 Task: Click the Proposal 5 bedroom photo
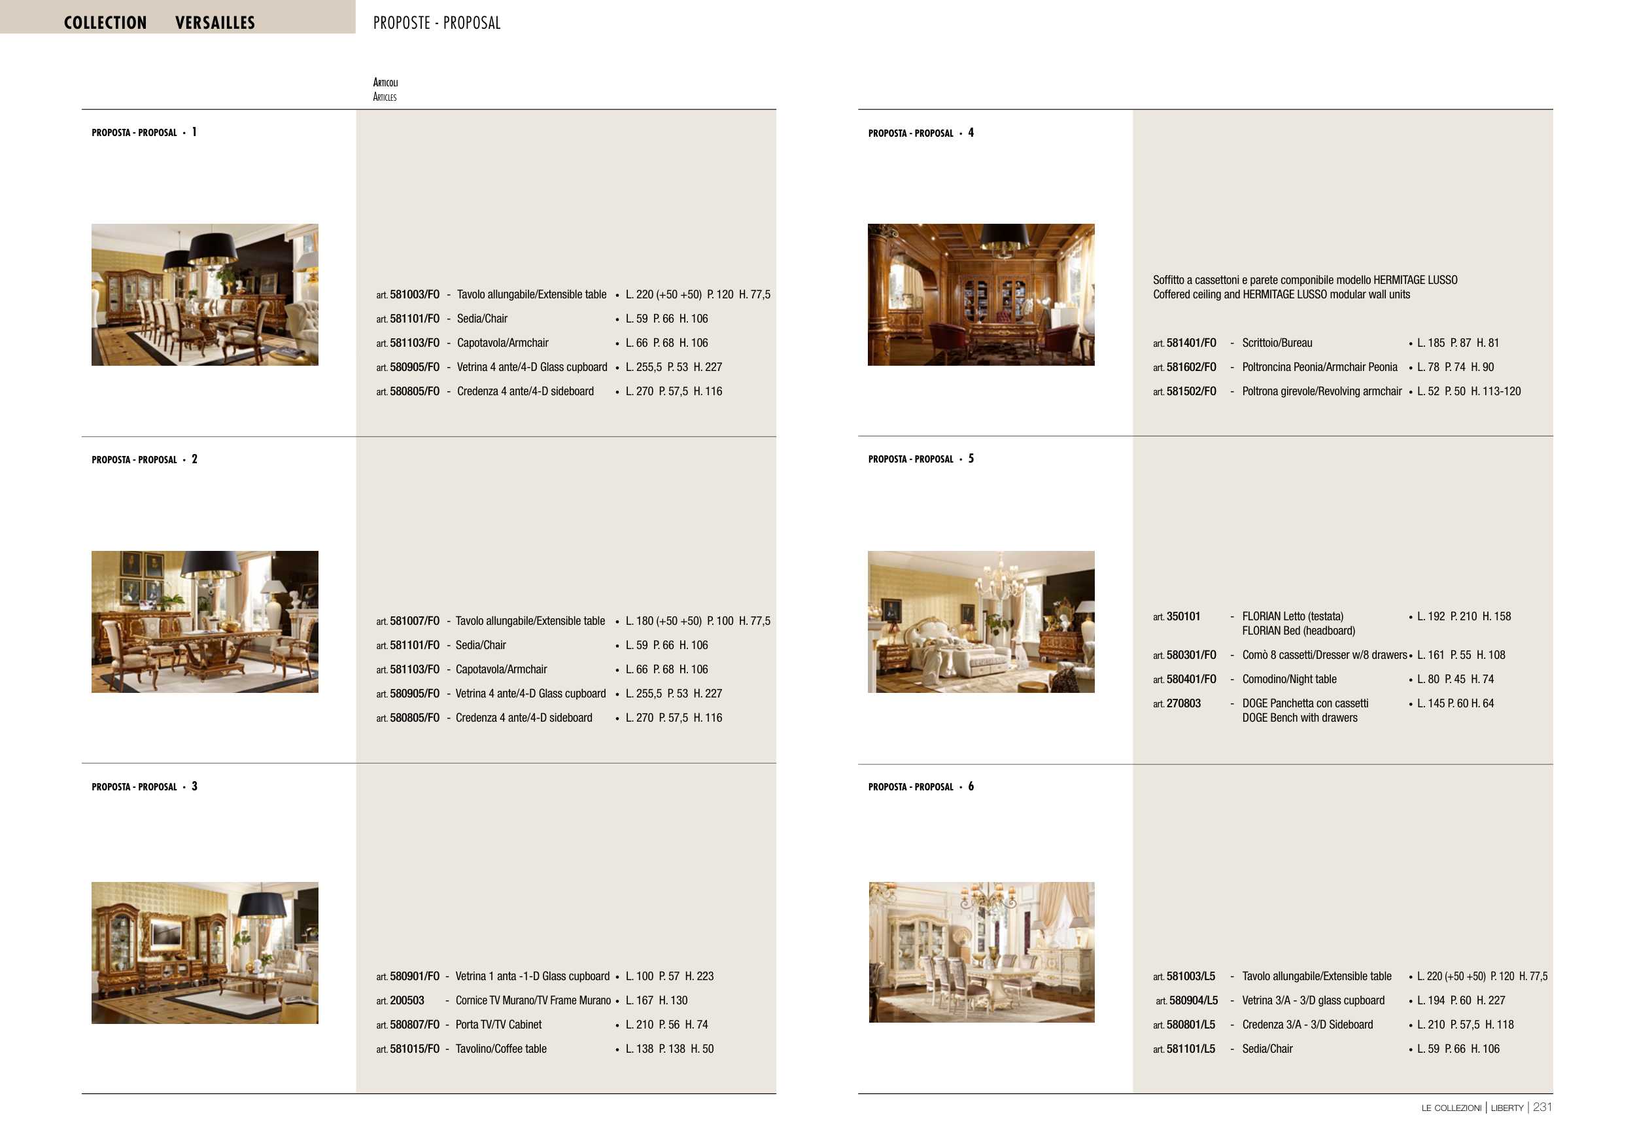coord(980,622)
